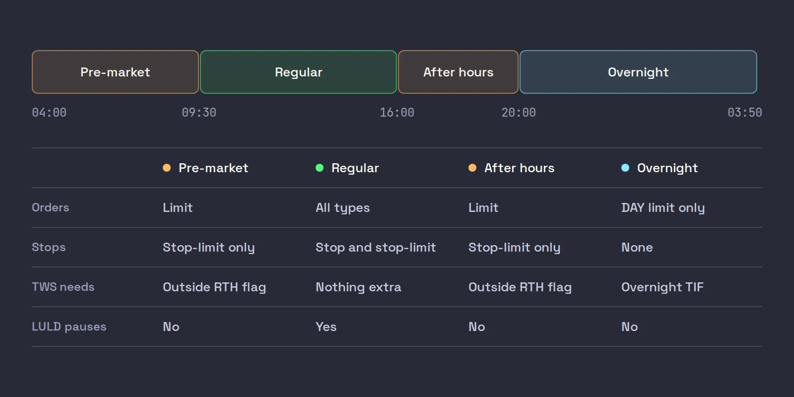Viewport: 794px width, 397px height.
Task: Click 'Yes' for Regular LULD pauses
Action: 326,327
